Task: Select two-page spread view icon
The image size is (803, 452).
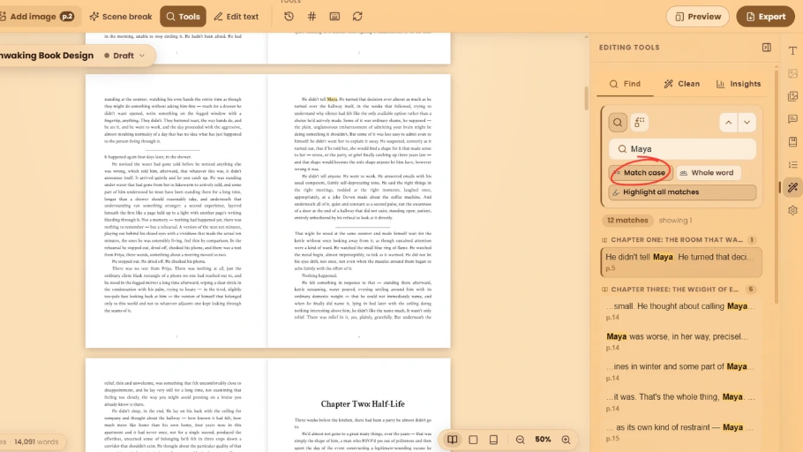Action: 452,440
